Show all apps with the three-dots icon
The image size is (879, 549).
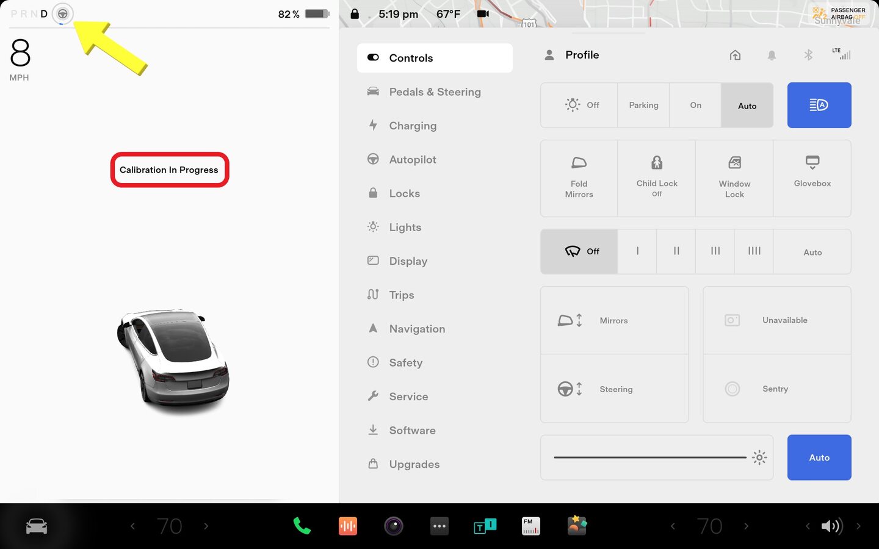(x=440, y=526)
